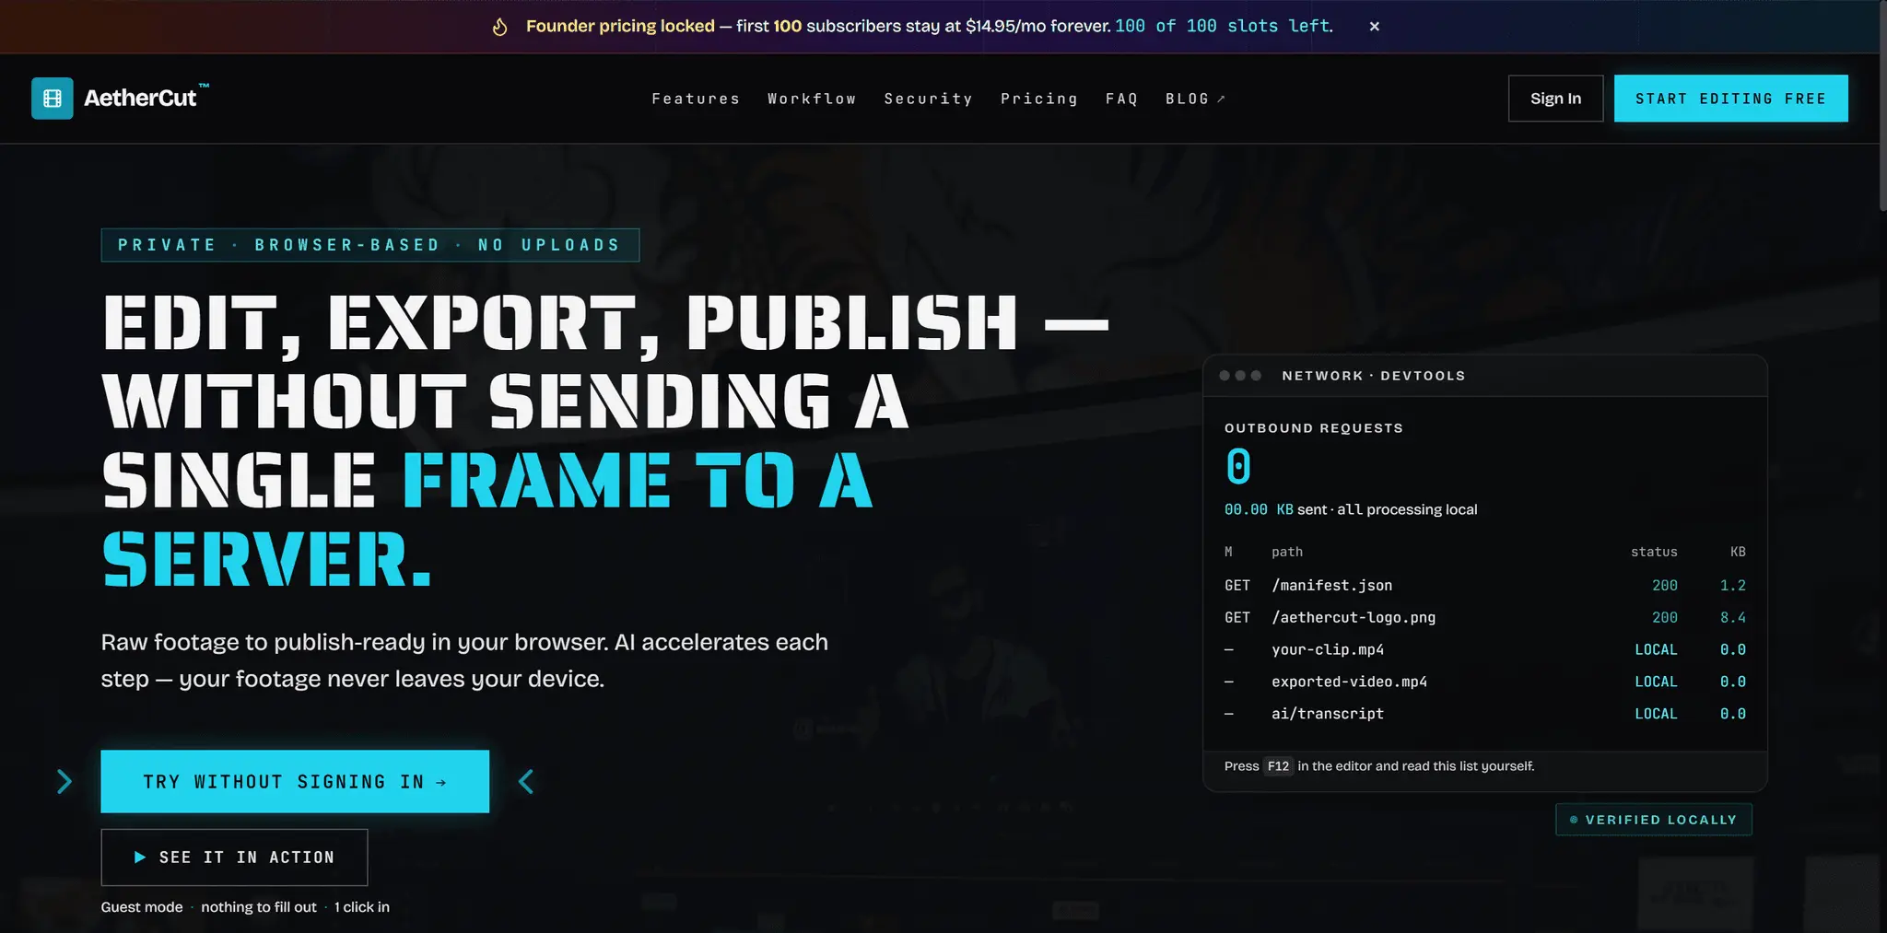Click the AetherCut film logo icon

pos(53,98)
